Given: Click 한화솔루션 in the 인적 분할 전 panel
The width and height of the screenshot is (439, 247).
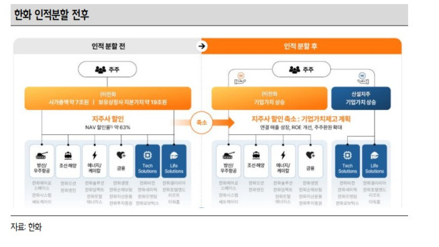Looking at the screenshot, I should click(95, 183).
